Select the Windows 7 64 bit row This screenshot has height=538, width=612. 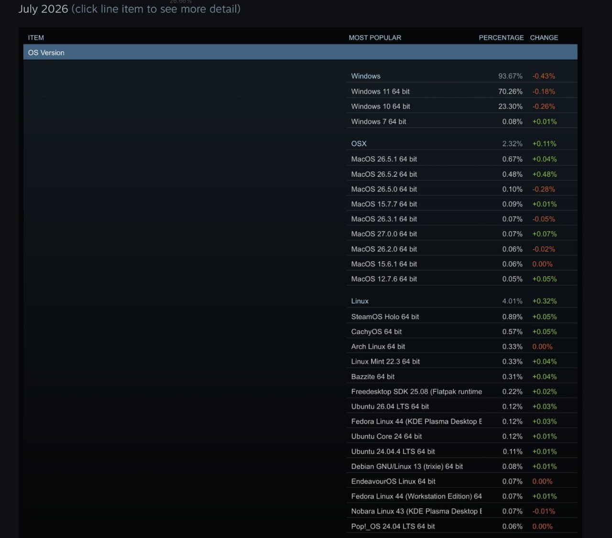click(x=462, y=121)
